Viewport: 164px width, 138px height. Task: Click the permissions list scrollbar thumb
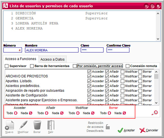156,76
